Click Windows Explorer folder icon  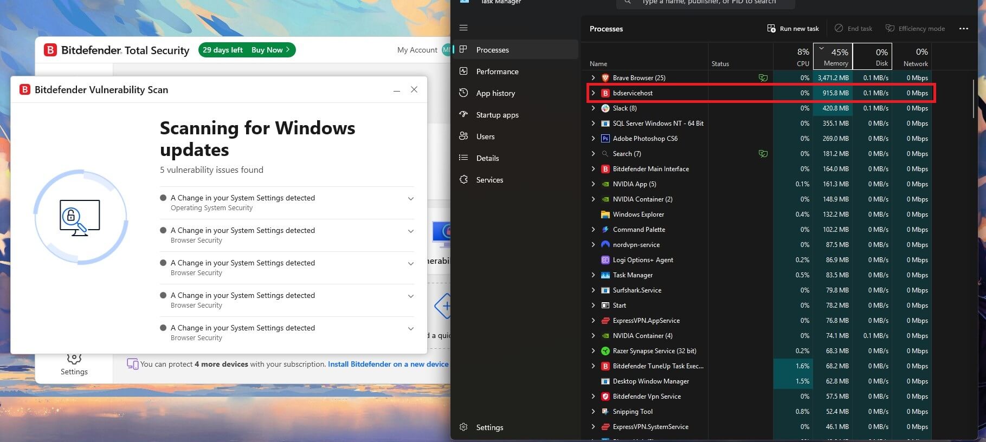[605, 214]
